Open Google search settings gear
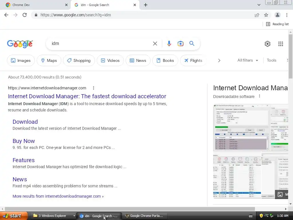 point(268,44)
